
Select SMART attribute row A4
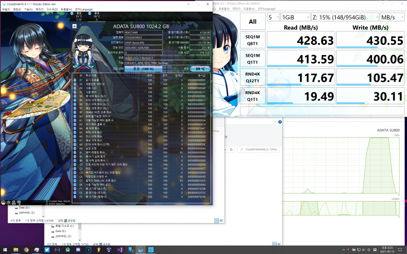click(141, 128)
